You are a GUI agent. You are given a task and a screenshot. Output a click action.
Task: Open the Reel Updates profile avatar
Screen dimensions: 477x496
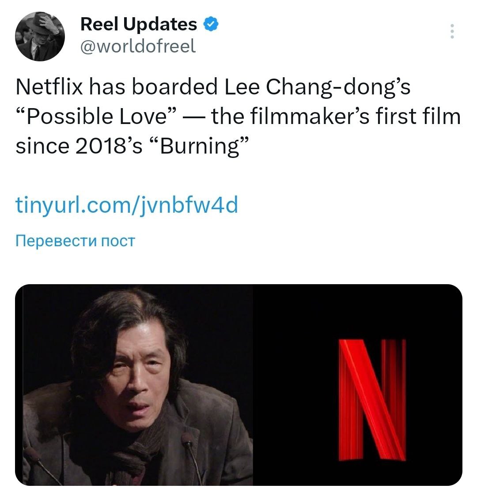coord(40,36)
